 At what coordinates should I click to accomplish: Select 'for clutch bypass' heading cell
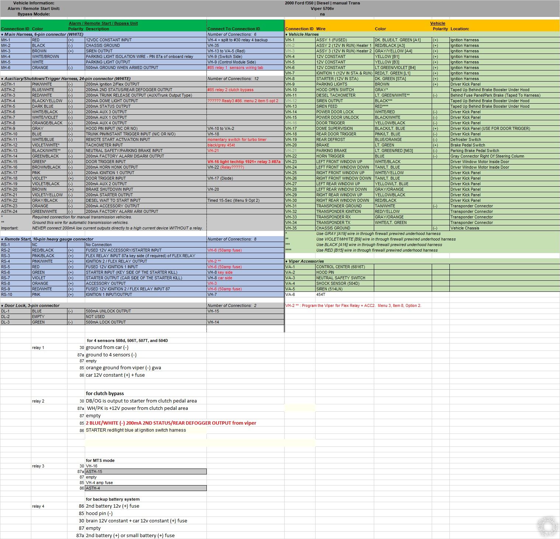105,393
